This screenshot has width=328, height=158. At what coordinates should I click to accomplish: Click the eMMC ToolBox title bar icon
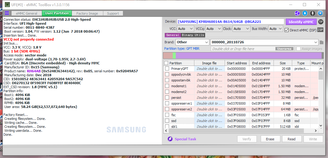(x=7, y=4)
